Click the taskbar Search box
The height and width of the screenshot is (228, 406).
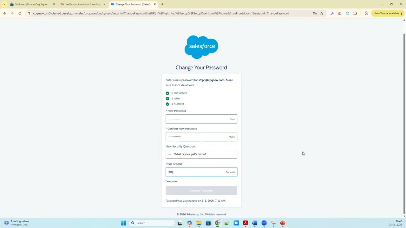coord(152,223)
